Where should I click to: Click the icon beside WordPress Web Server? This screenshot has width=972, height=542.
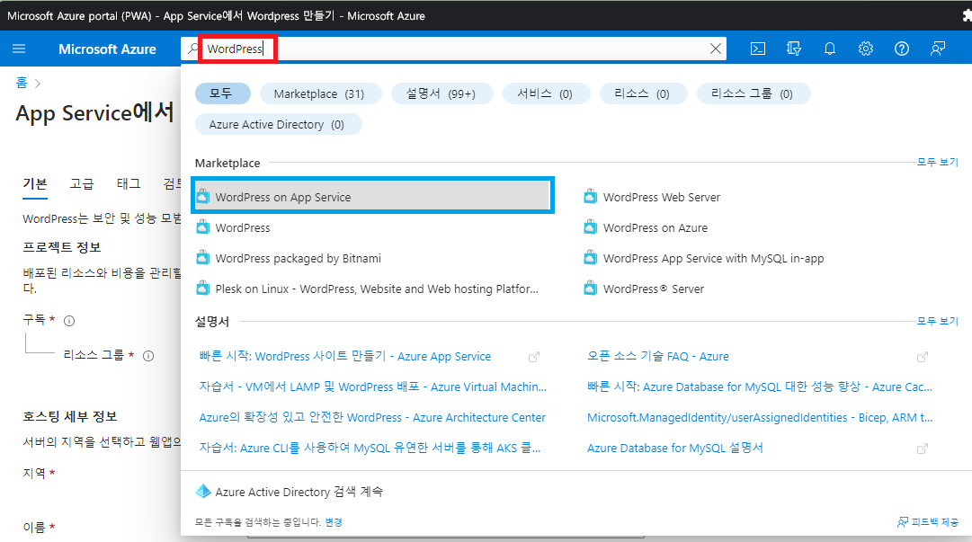click(590, 197)
